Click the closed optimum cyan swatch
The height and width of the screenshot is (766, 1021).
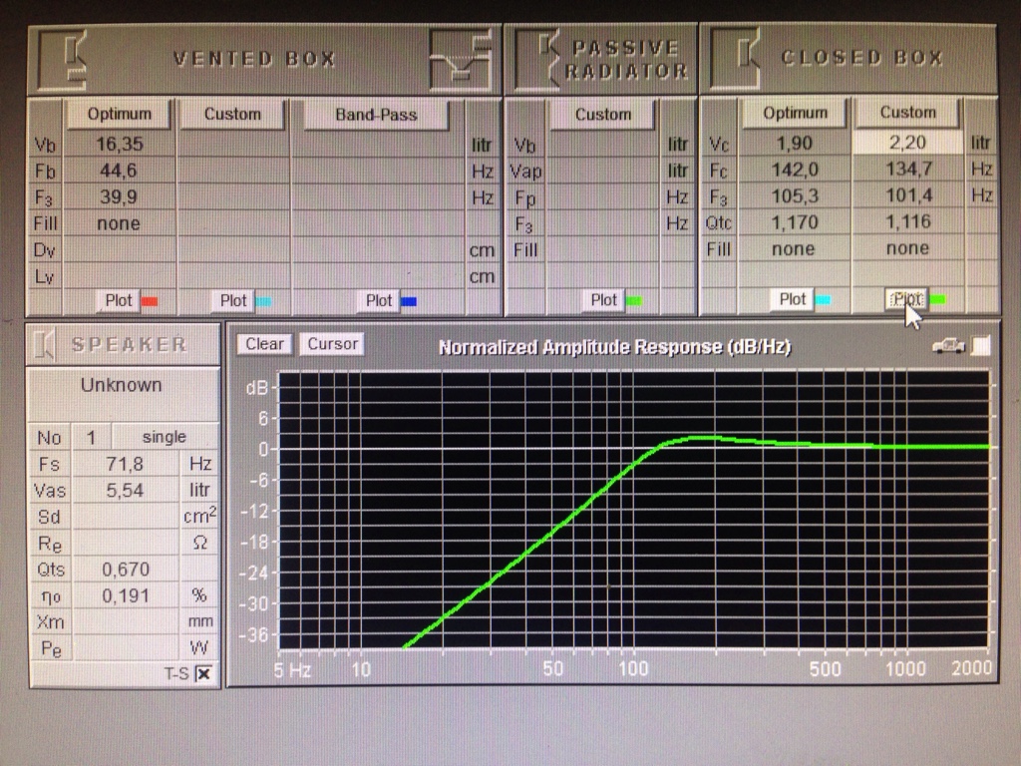pos(823,300)
